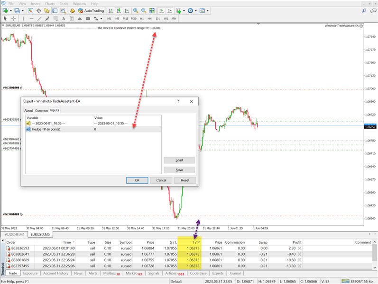Click the Periodicity clock icon
This screenshot has height=284, width=378.
pyautogui.click(x=190, y=10)
